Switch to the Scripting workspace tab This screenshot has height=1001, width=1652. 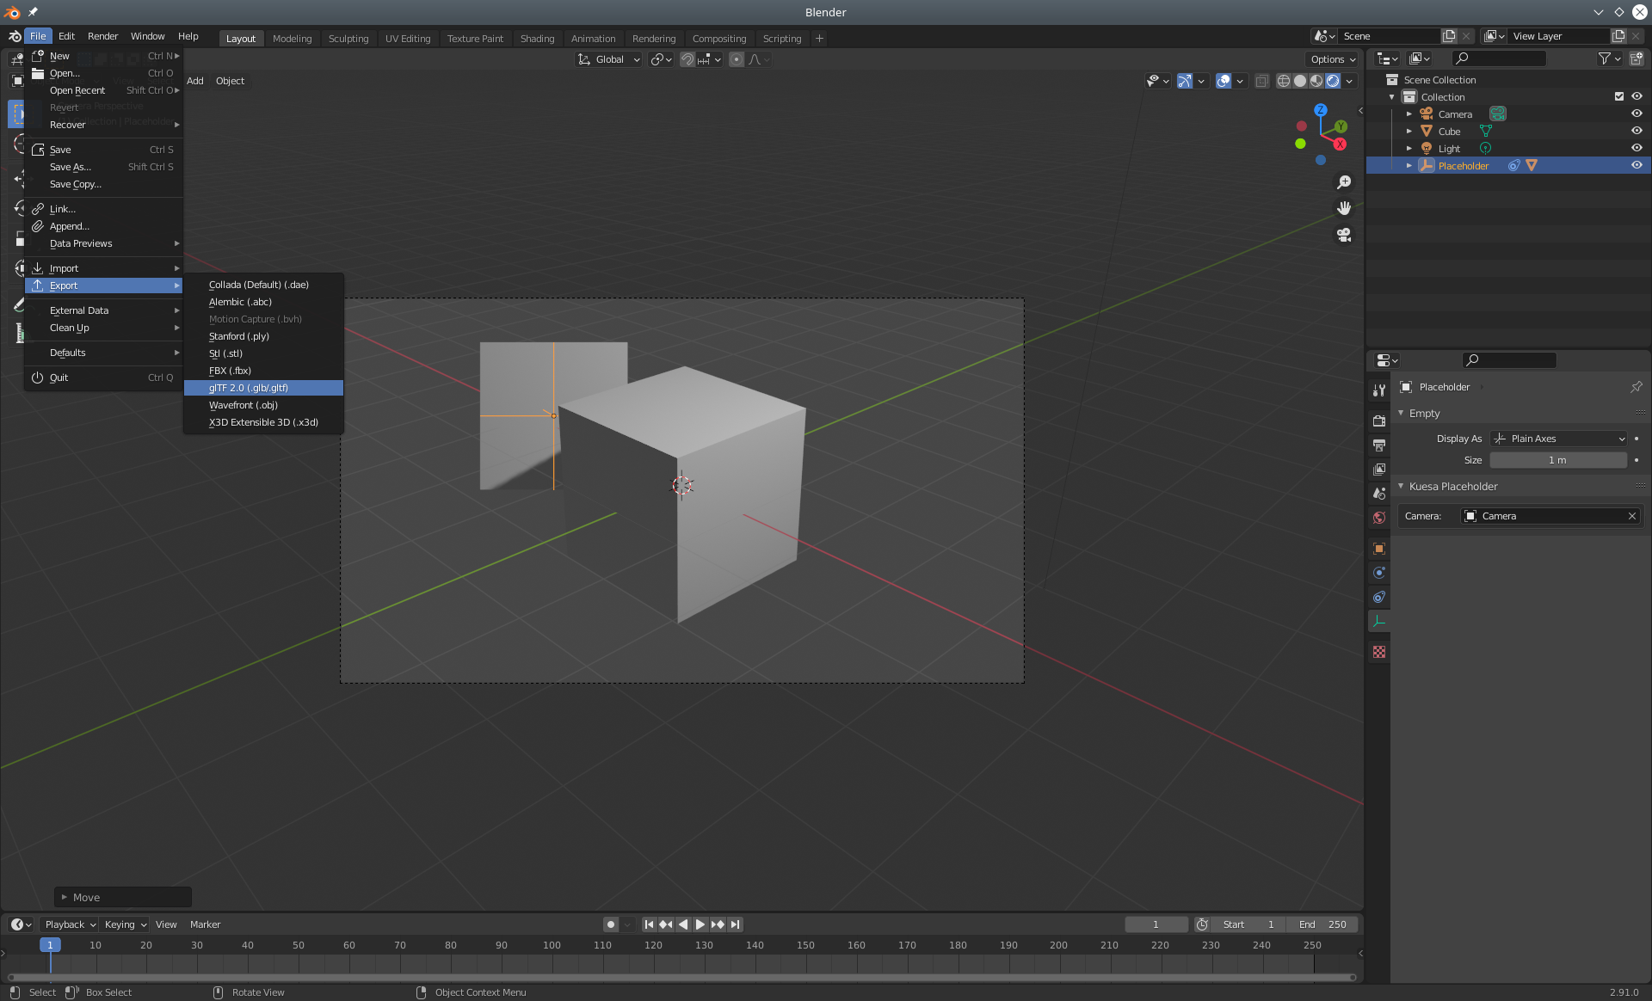pyautogui.click(x=781, y=39)
